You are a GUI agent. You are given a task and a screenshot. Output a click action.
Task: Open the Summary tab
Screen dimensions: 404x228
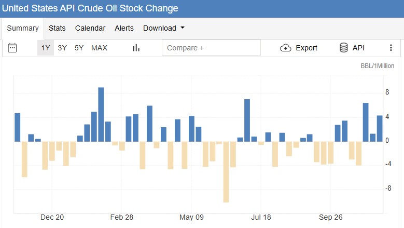click(x=23, y=28)
